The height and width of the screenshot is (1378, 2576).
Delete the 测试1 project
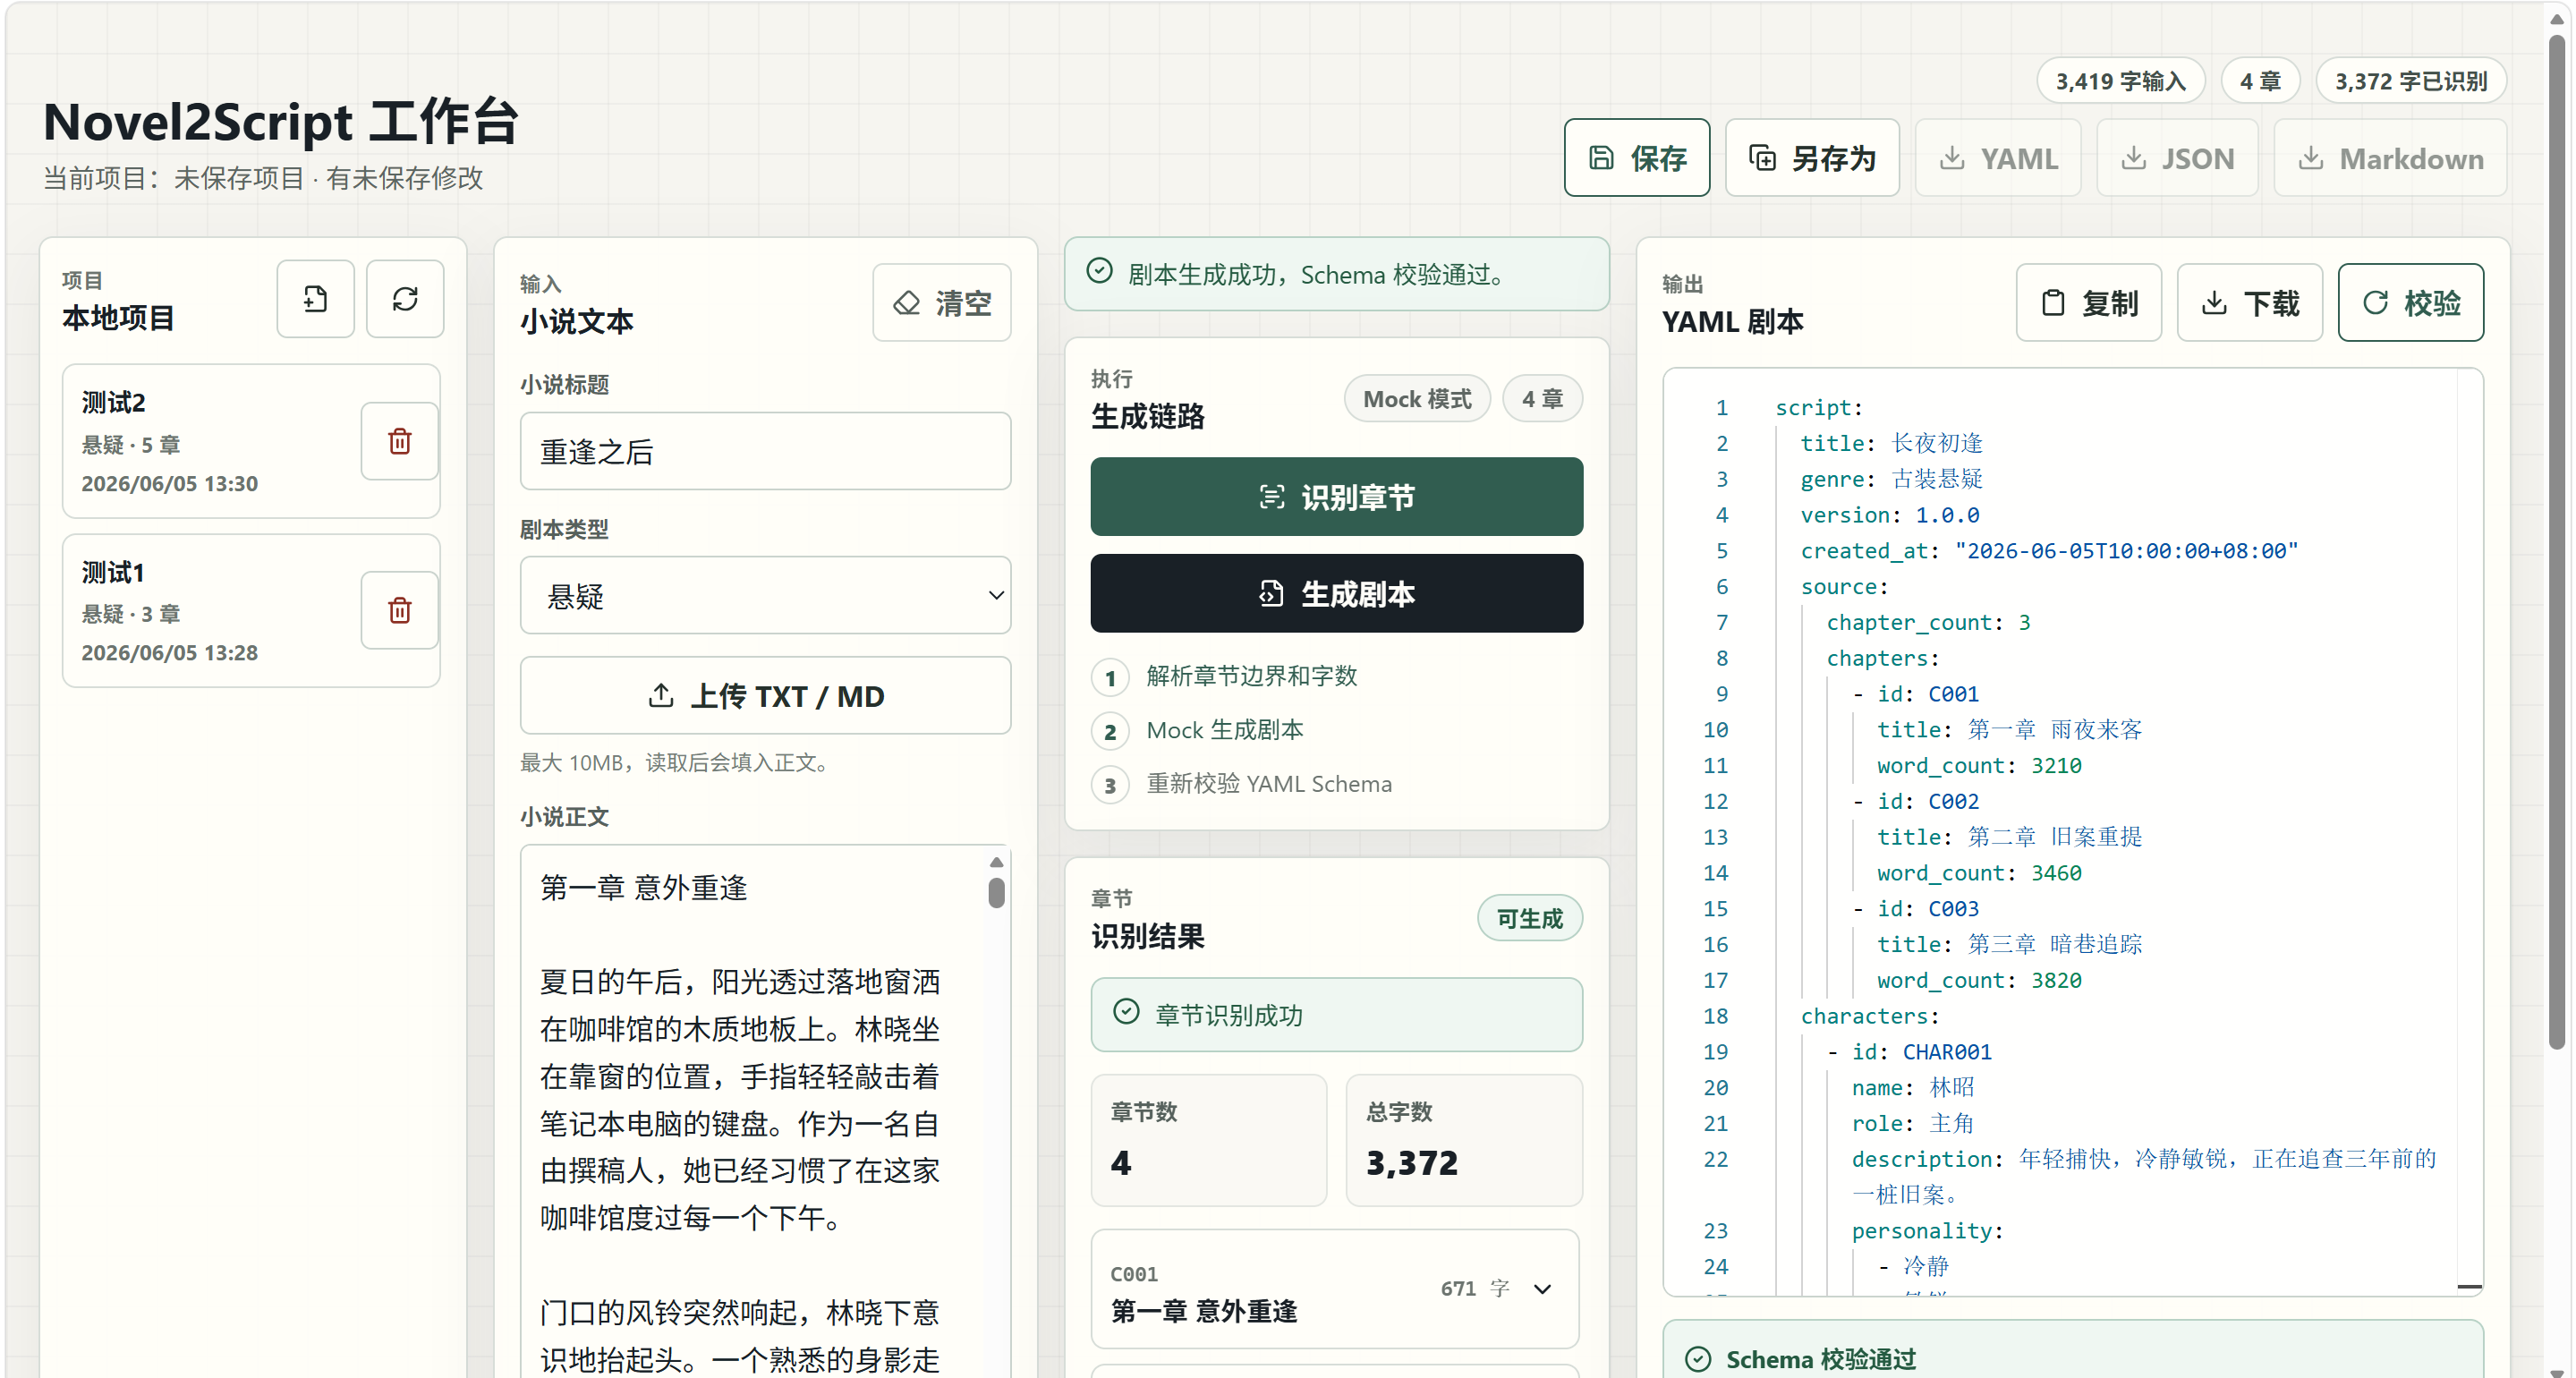(x=400, y=610)
